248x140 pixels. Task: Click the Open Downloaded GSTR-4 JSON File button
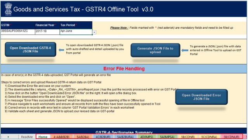[x=30, y=50]
